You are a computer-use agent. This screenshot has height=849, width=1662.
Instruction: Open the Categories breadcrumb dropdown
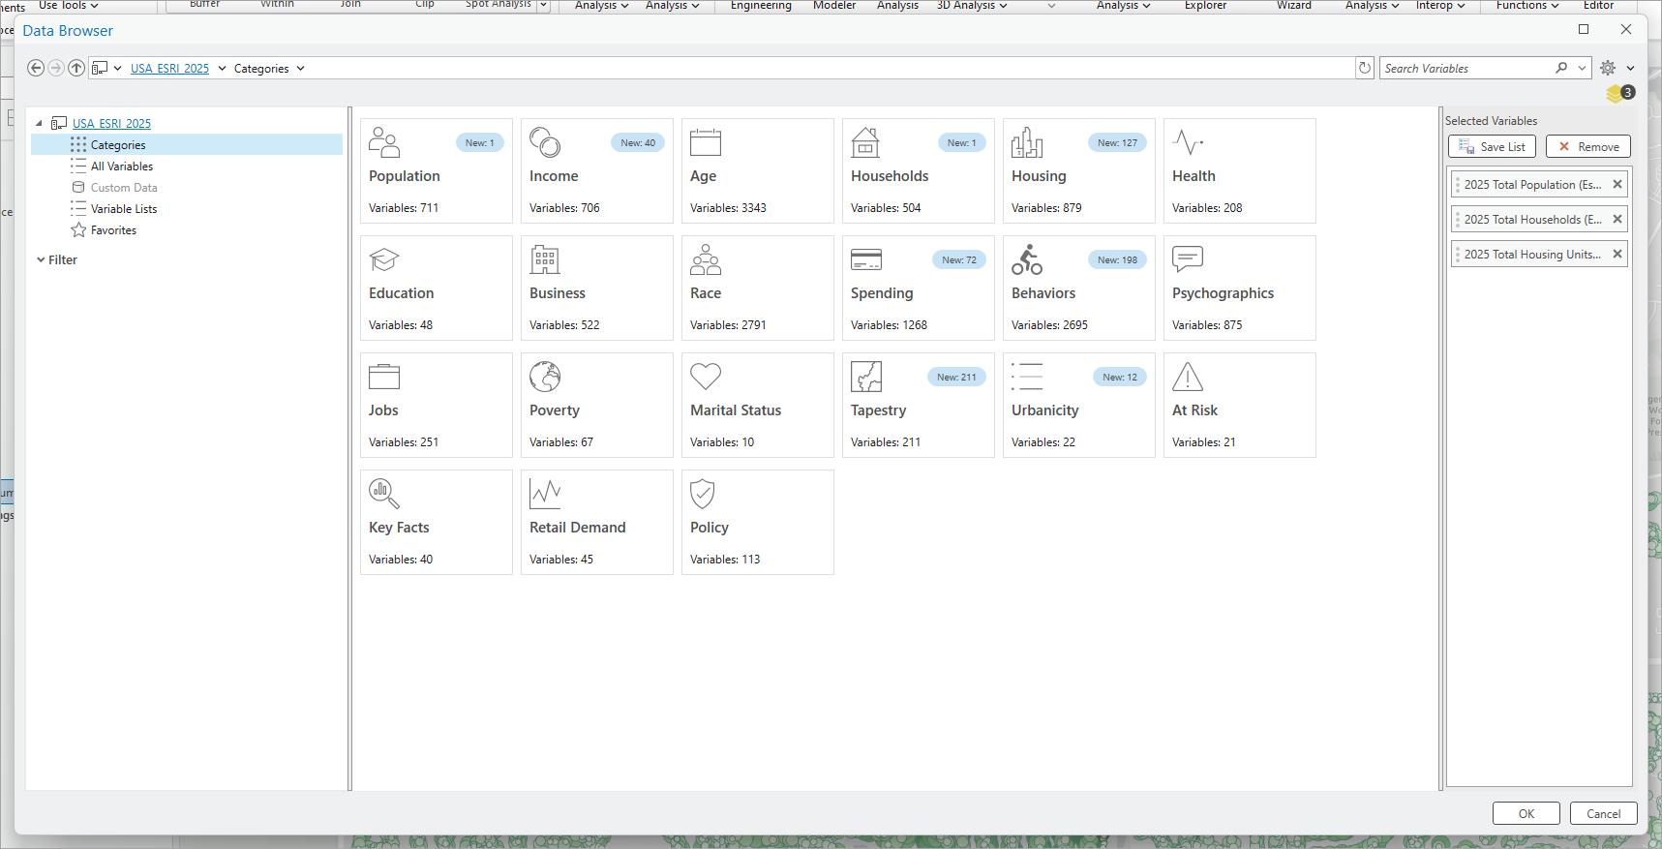click(300, 68)
